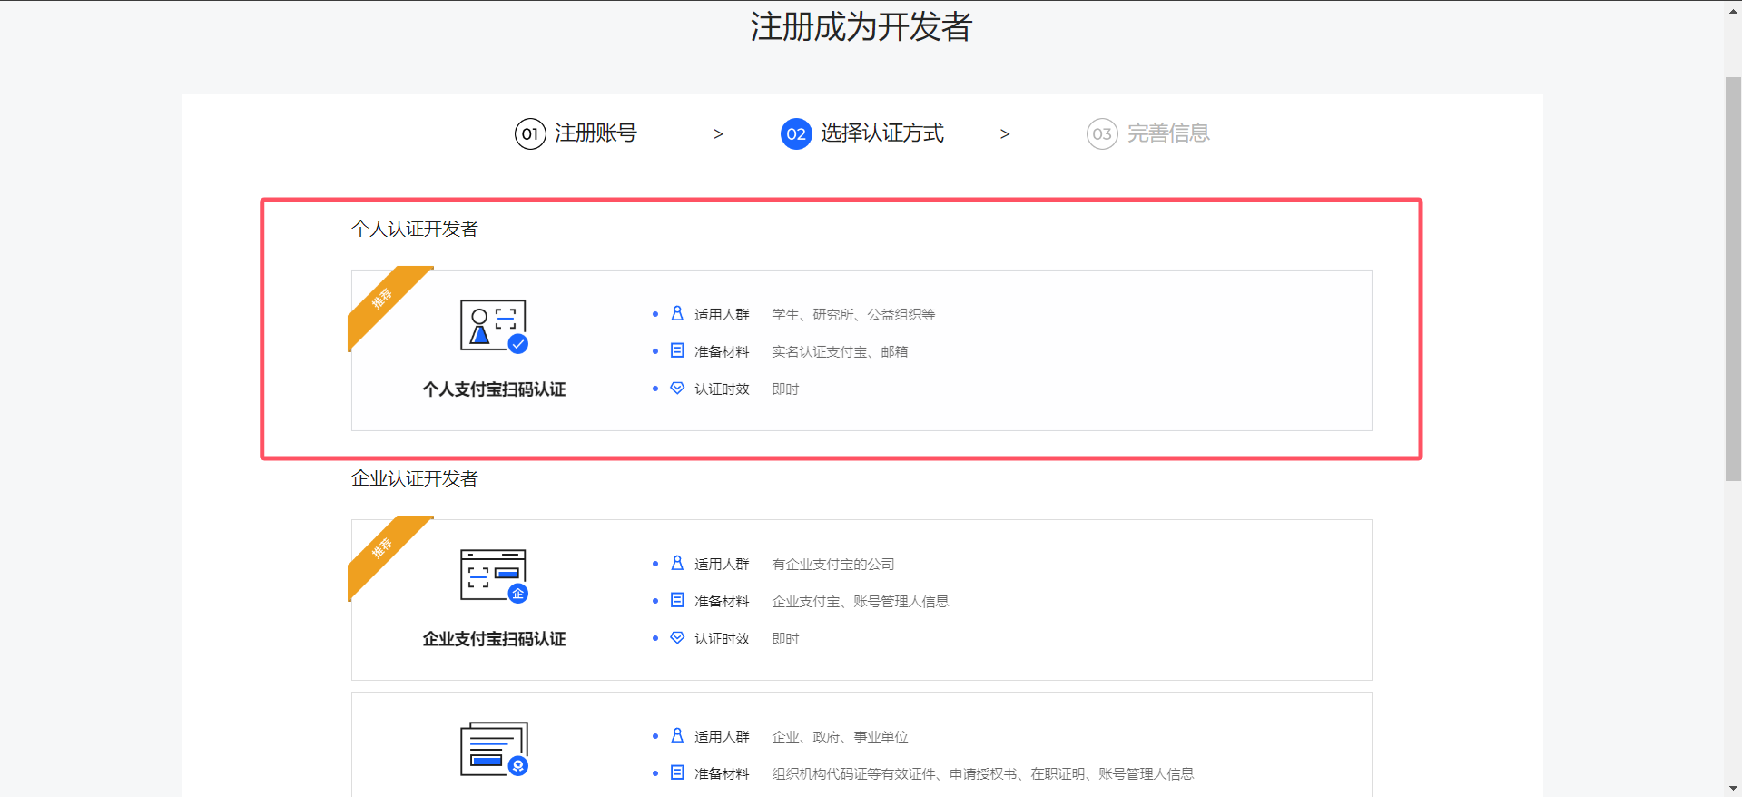Click the 认证时效 diamond icon in personal card
Image resolution: width=1742 pixels, height=797 pixels.
pyautogui.click(x=677, y=389)
